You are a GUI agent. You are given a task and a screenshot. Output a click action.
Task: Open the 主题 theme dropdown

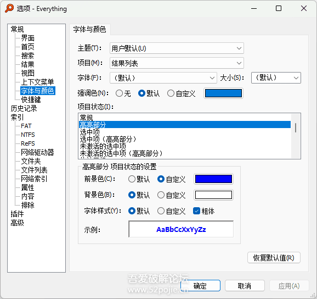177,48
